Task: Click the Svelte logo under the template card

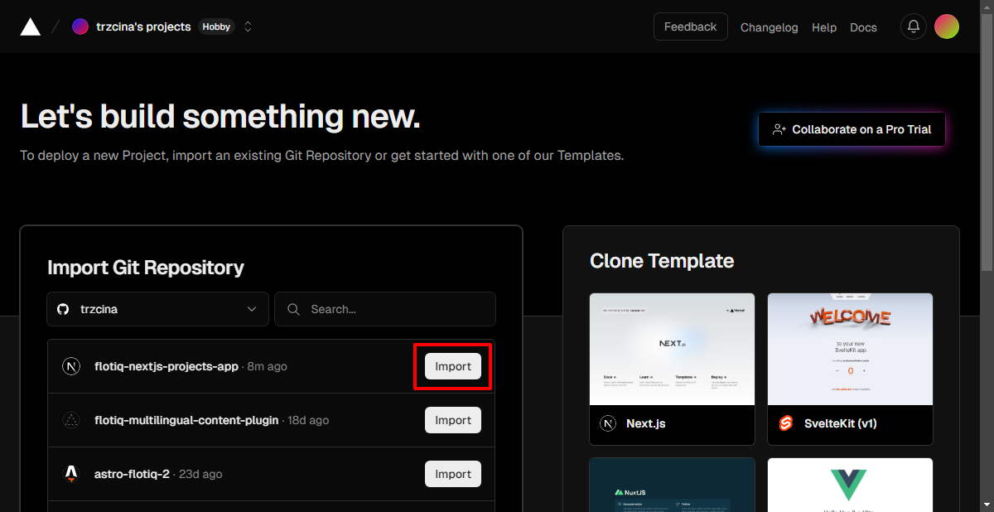Action: pyautogui.click(x=786, y=423)
